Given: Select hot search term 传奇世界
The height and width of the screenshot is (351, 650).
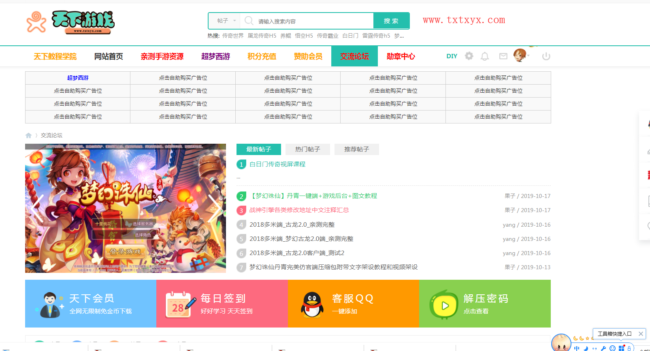Looking at the screenshot, I should [233, 36].
